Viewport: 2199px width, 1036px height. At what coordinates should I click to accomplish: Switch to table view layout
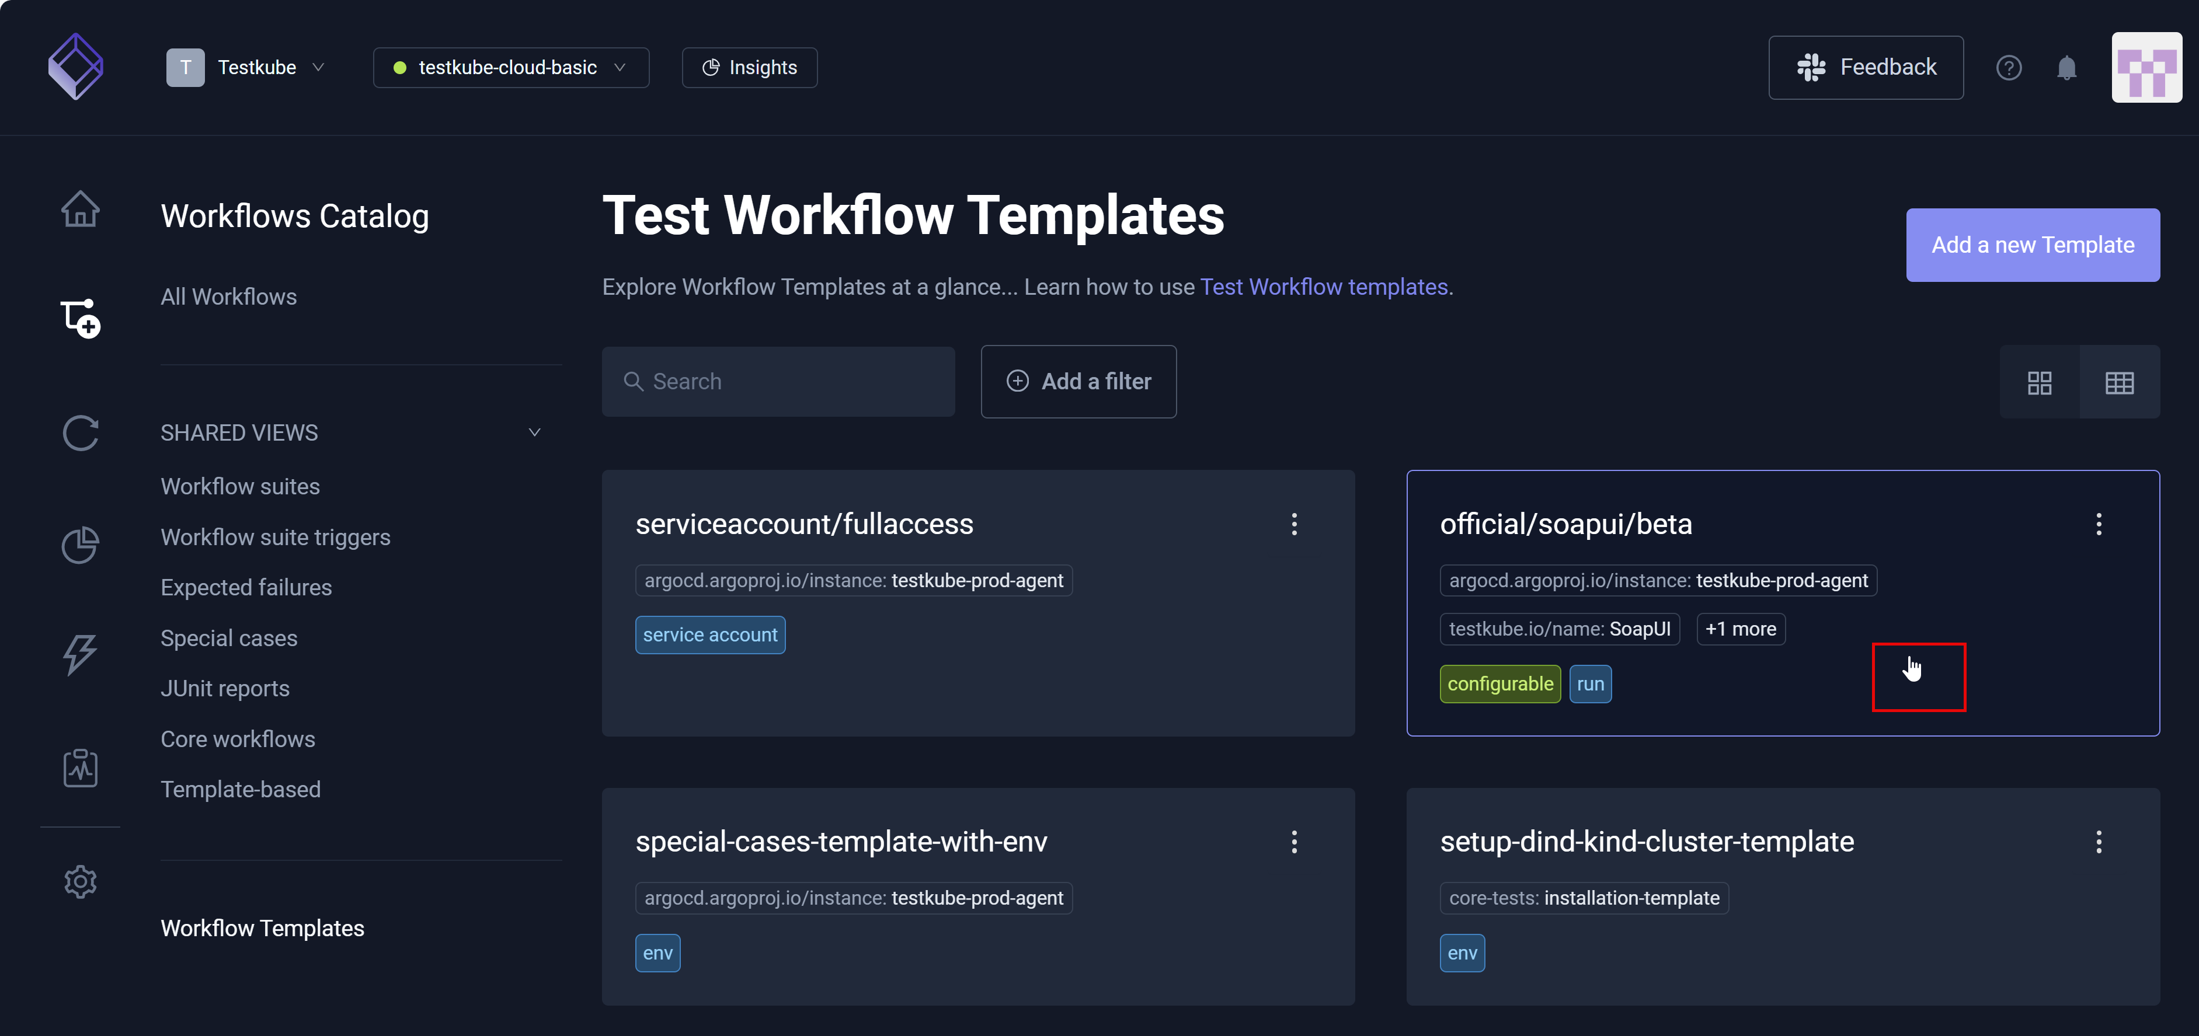pyautogui.click(x=2121, y=382)
